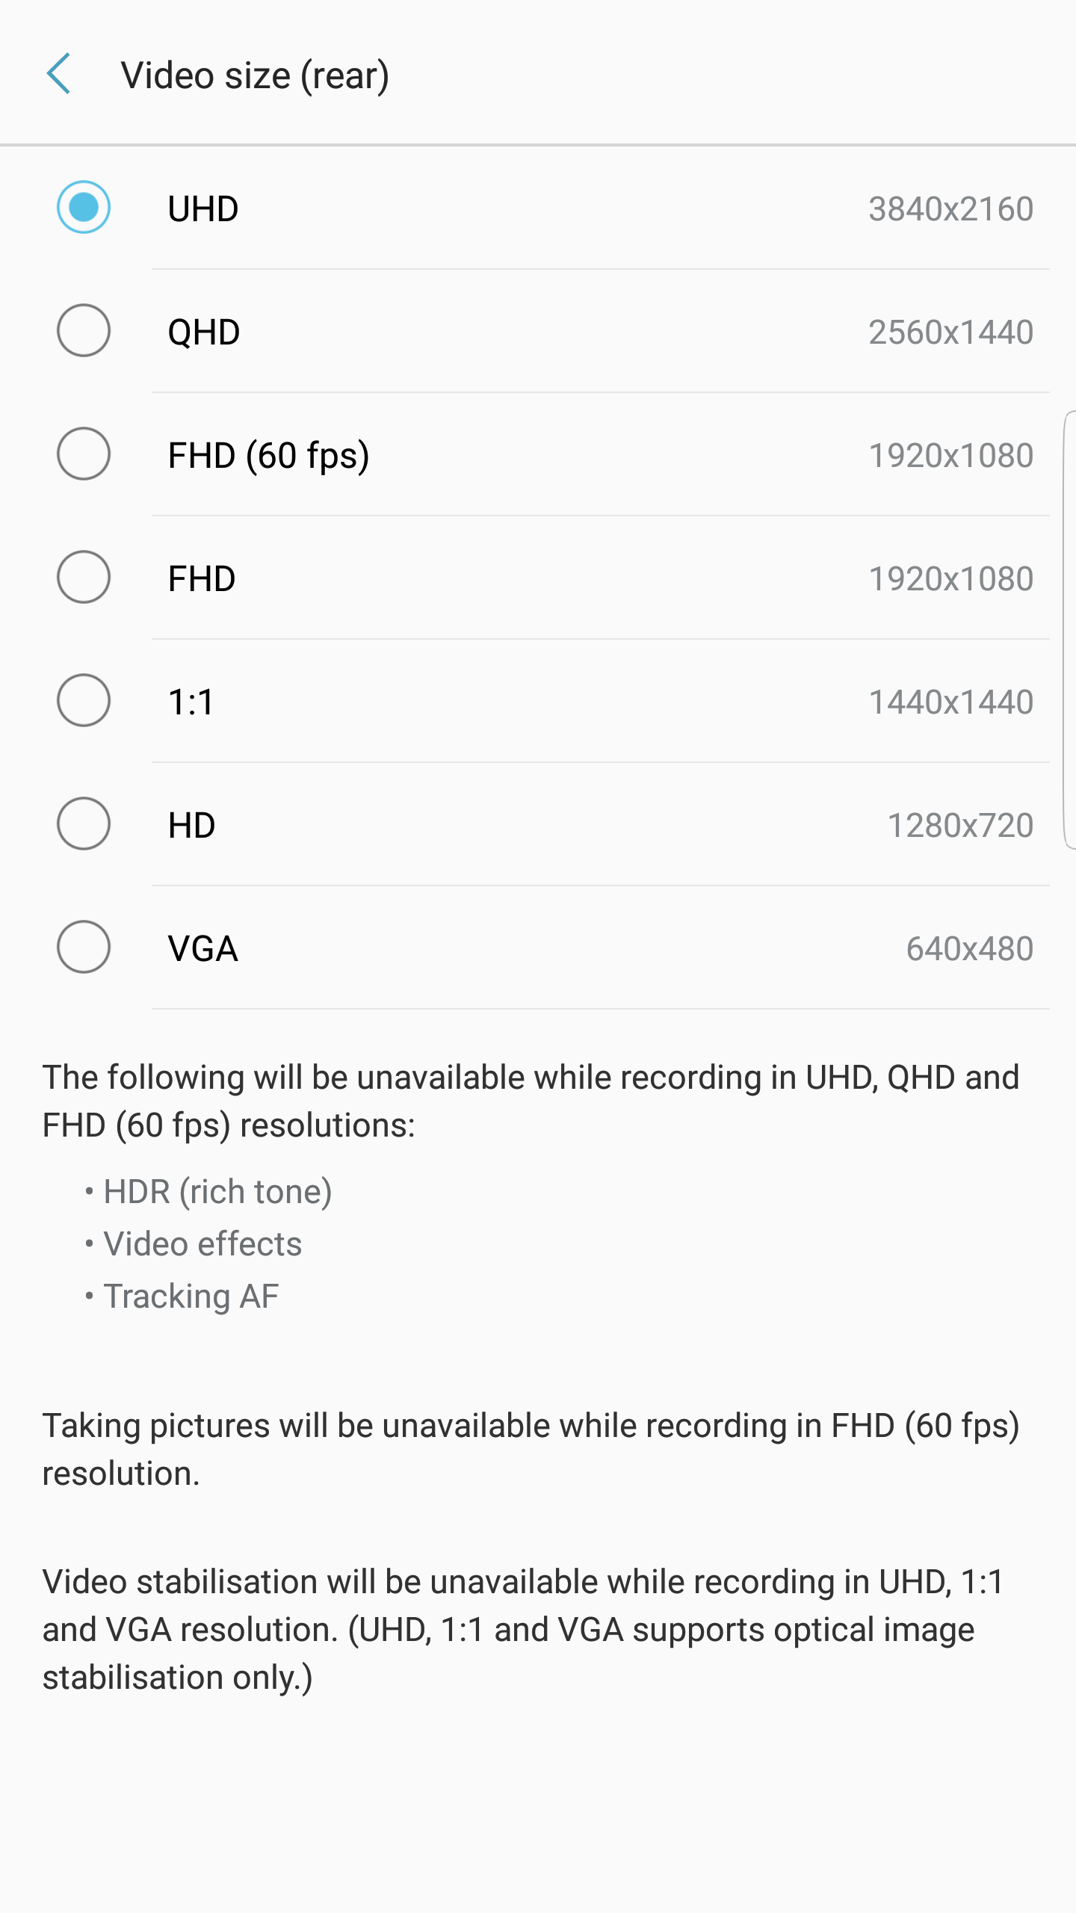
Task: Pick the 1:1 radio button
Action: [84, 700]
